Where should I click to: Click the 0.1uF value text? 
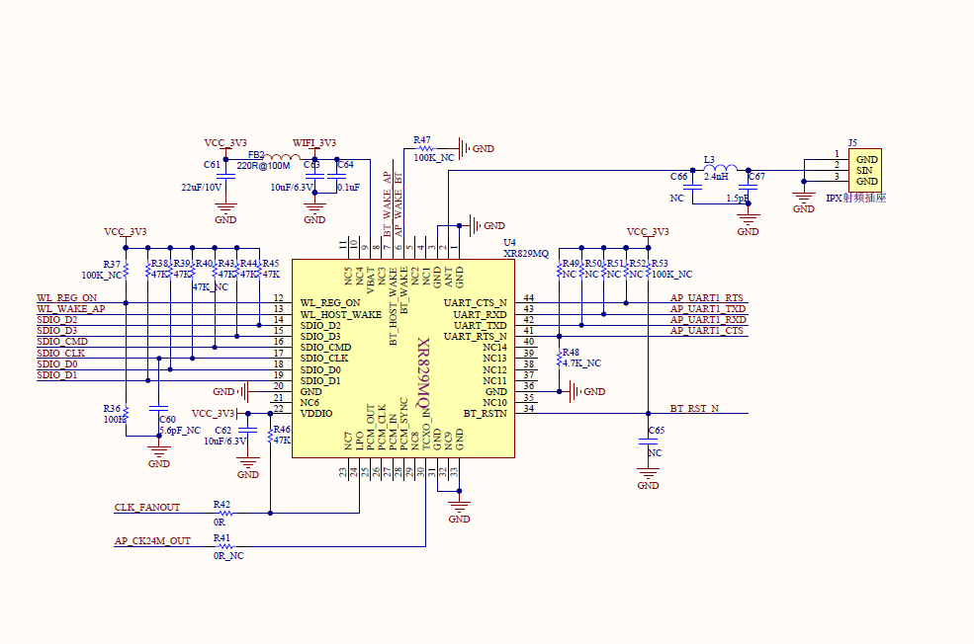(x=348, y=187)
